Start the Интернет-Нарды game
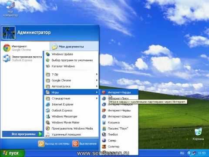This screenshot has width=209, height=157. tap(119, 92)
